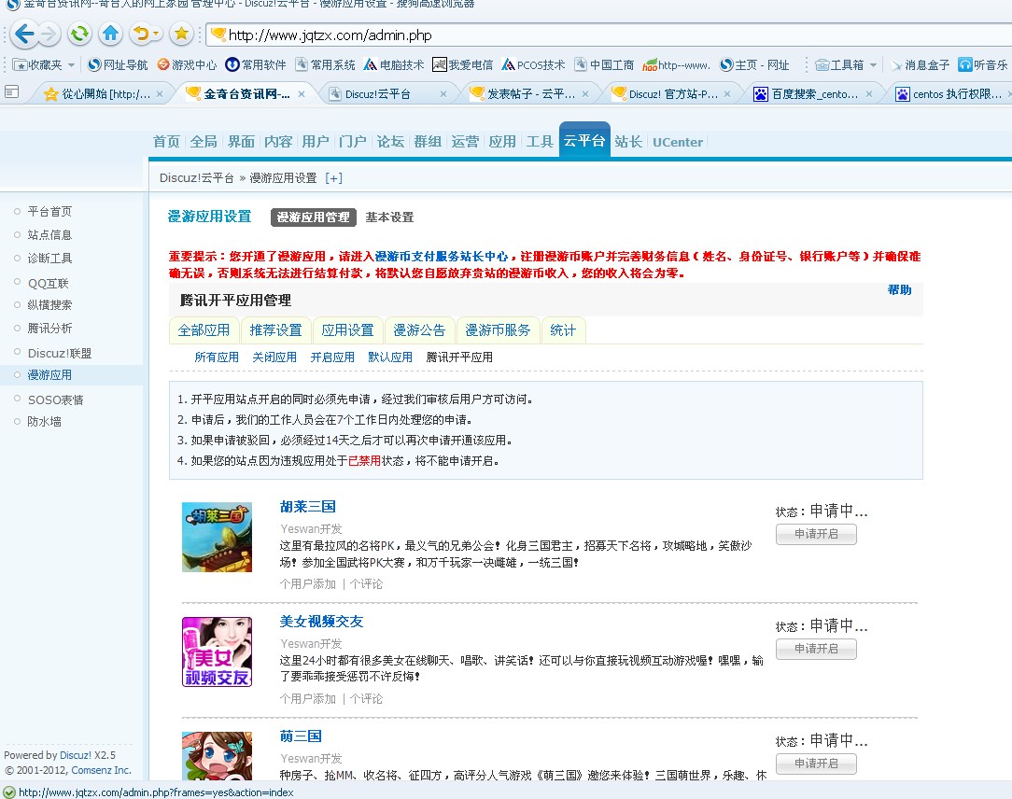Open the 中国工商 bookmark
Image resolution: width=1012 pixels, height=799 pixels.
pyautogui.click(x=604, y=65)
